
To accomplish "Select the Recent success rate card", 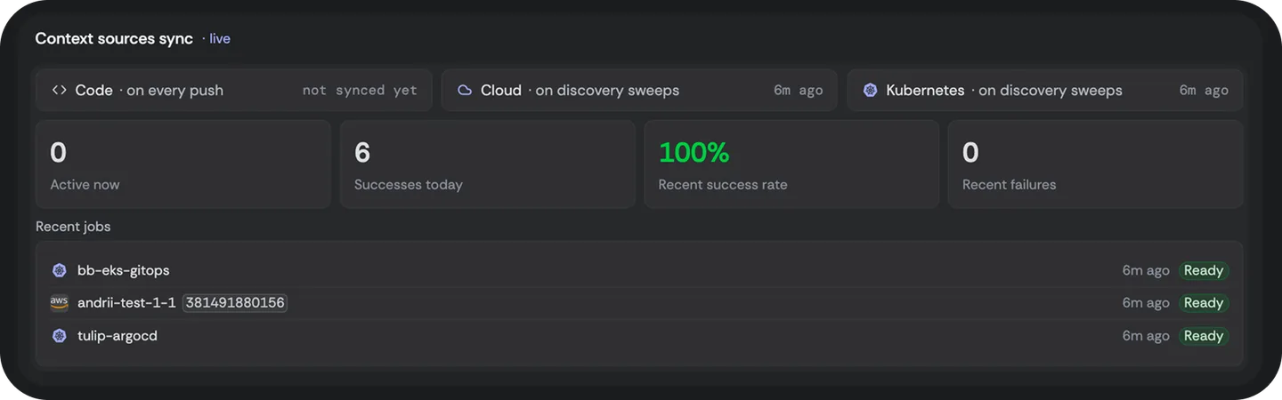I will [791, 164].
